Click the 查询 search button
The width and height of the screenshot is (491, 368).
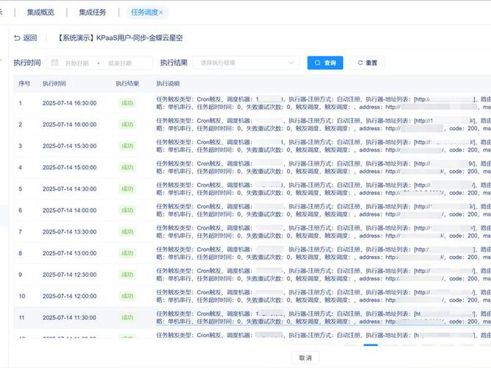(x=325, y=63)
